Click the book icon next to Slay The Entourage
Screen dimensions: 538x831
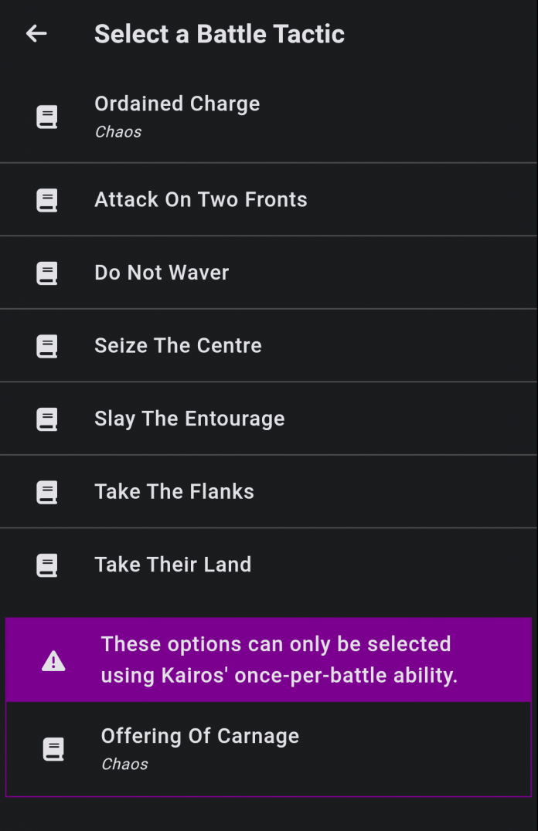(x=47, y=419)
